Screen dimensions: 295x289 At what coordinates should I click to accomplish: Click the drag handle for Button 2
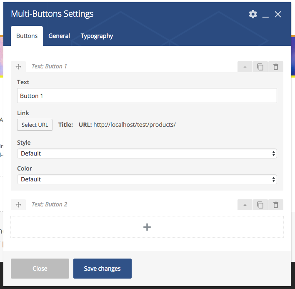pos(18,205)
